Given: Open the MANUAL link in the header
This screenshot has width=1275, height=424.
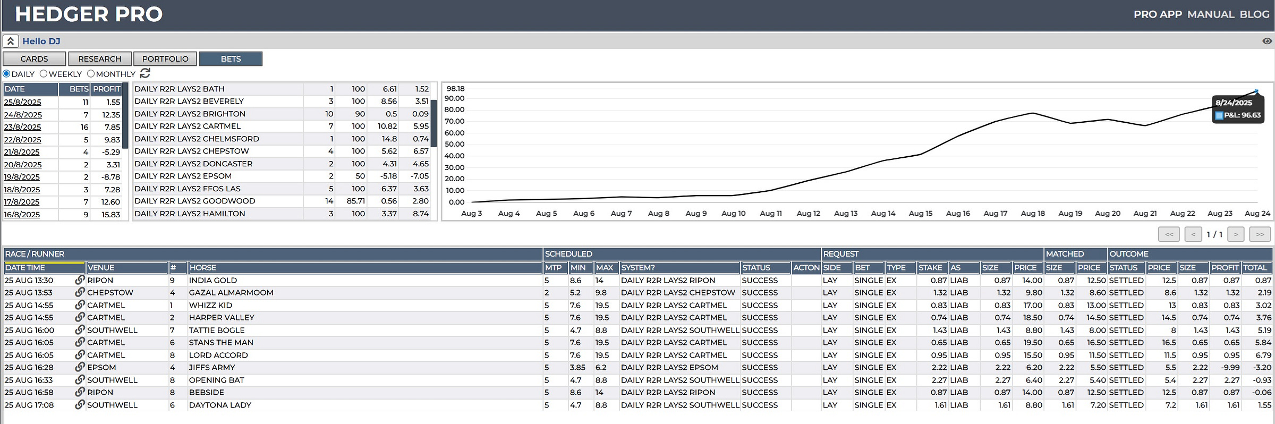Looking at the screenshot, I should 1211,14.
